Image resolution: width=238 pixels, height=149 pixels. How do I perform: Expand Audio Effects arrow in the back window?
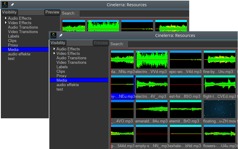click(x=6, y=18)
